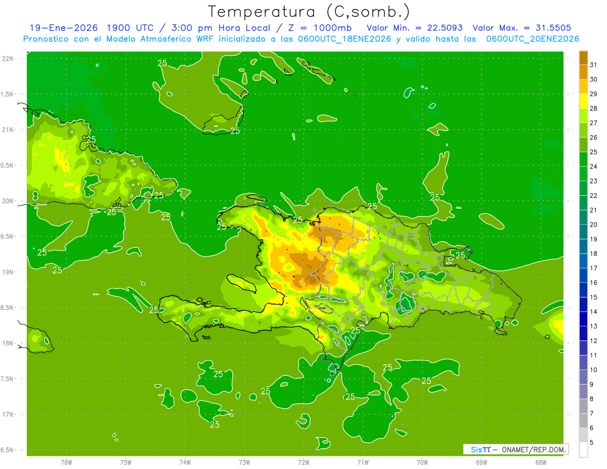
Task: Click the "73W" longitude axis label
Action: [x=244, y=462]
